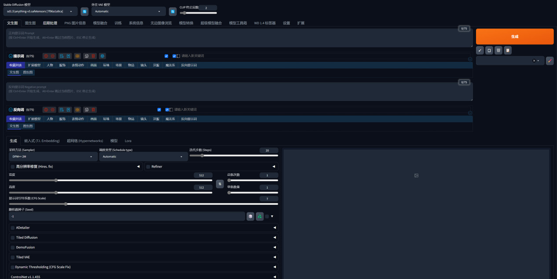Viewport: 557px width, 279px height.
Task: Clear the styles dropdown selection with X
Action: pyautogui.click(x=534, y=61)
